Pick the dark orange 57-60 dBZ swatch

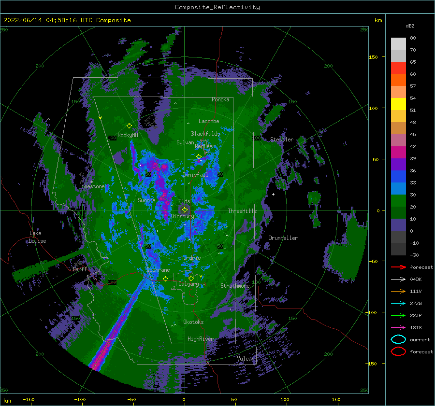click(398, 80)
